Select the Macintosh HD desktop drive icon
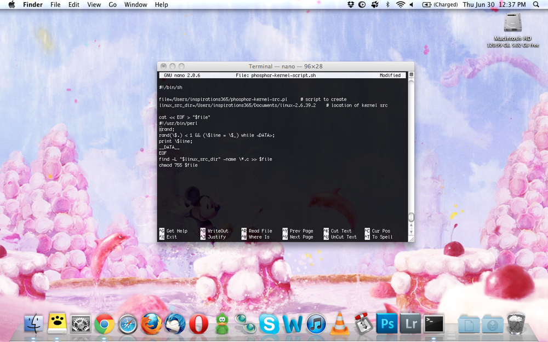This screenshot has width=548, height=342. pyautogui.click(x=513, y=23)
